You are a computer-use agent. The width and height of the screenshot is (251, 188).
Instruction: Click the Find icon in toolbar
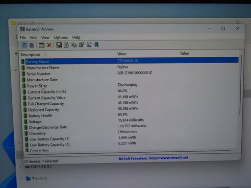click(89, 45)
